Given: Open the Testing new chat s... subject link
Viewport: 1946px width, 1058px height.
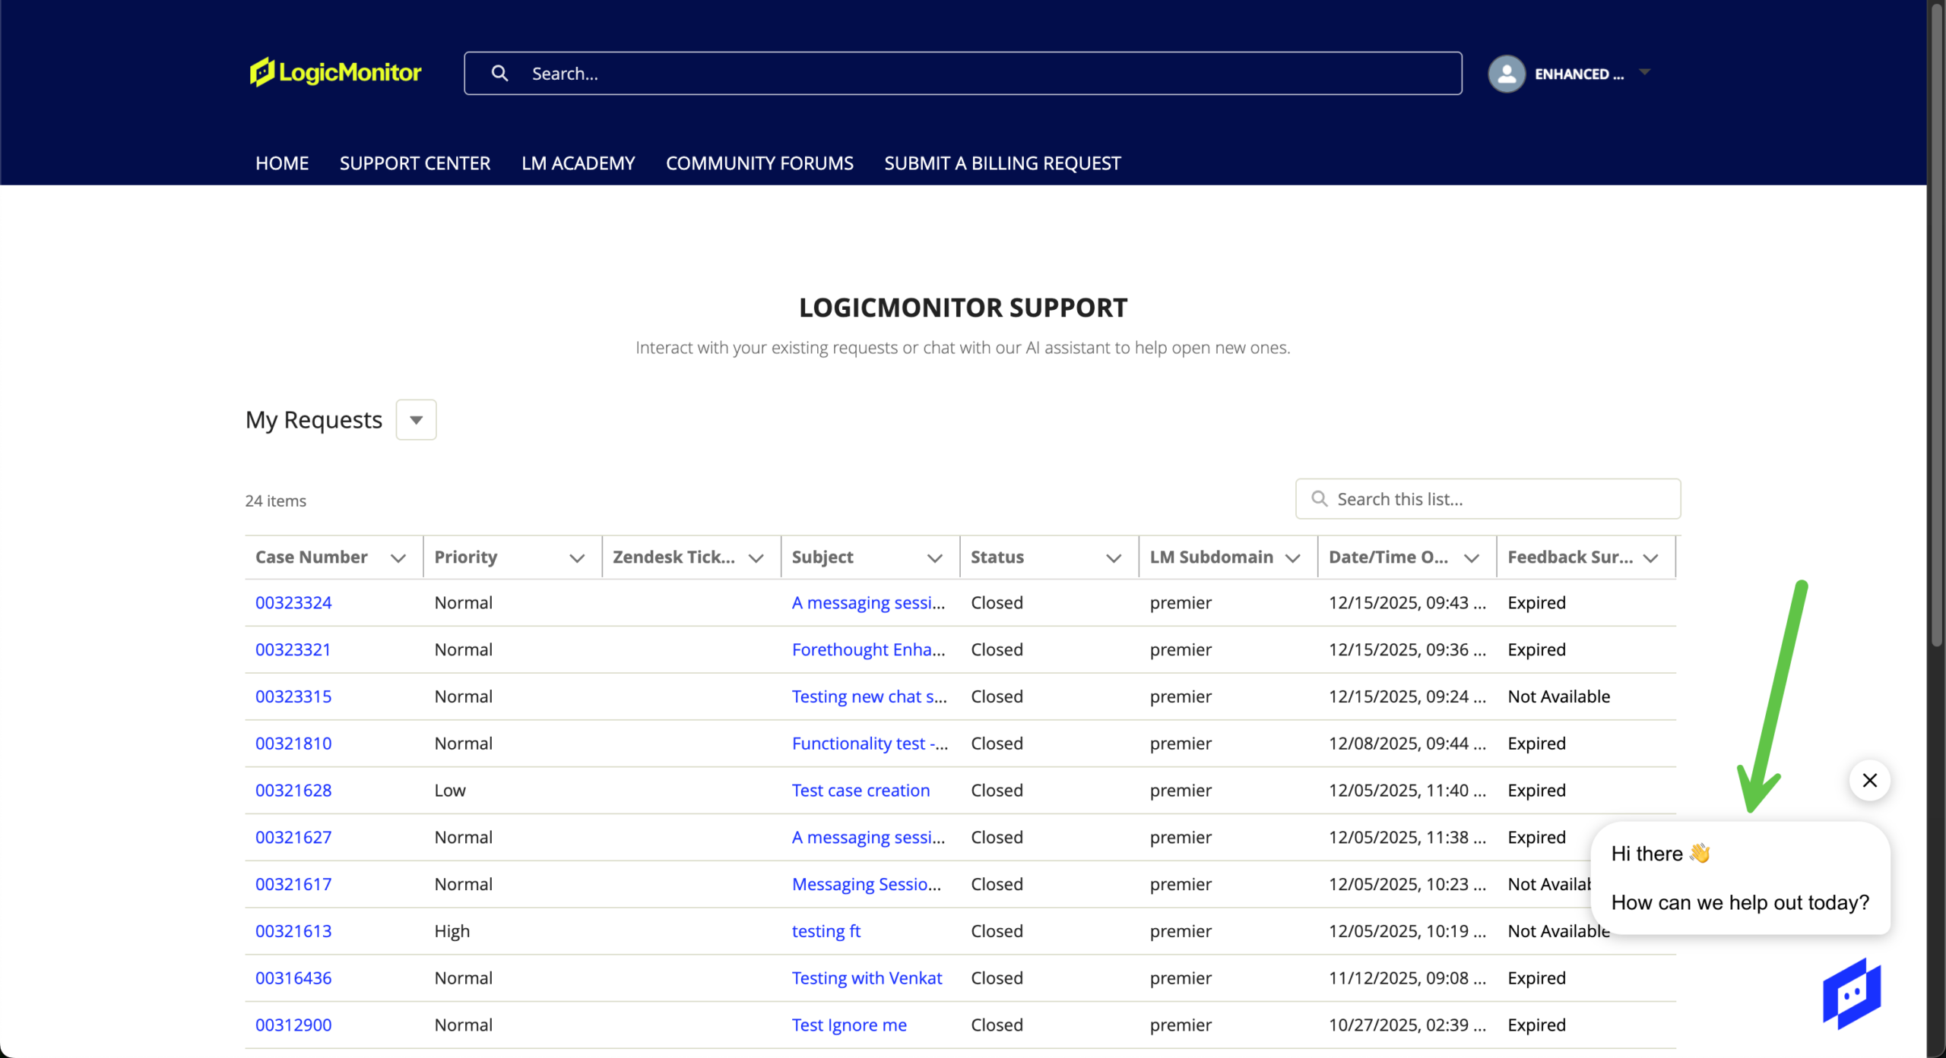Looking at the screenshot, I should (869, 696).
